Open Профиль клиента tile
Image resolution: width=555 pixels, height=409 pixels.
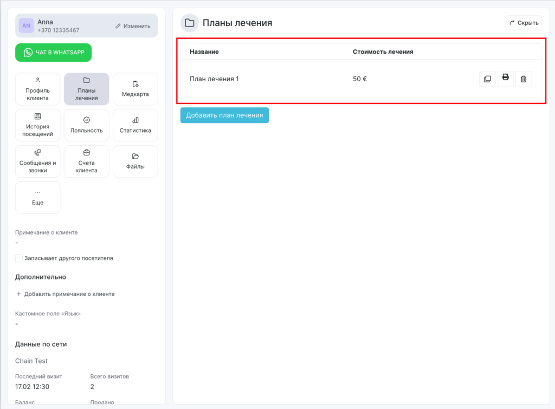tap(37, 89)
